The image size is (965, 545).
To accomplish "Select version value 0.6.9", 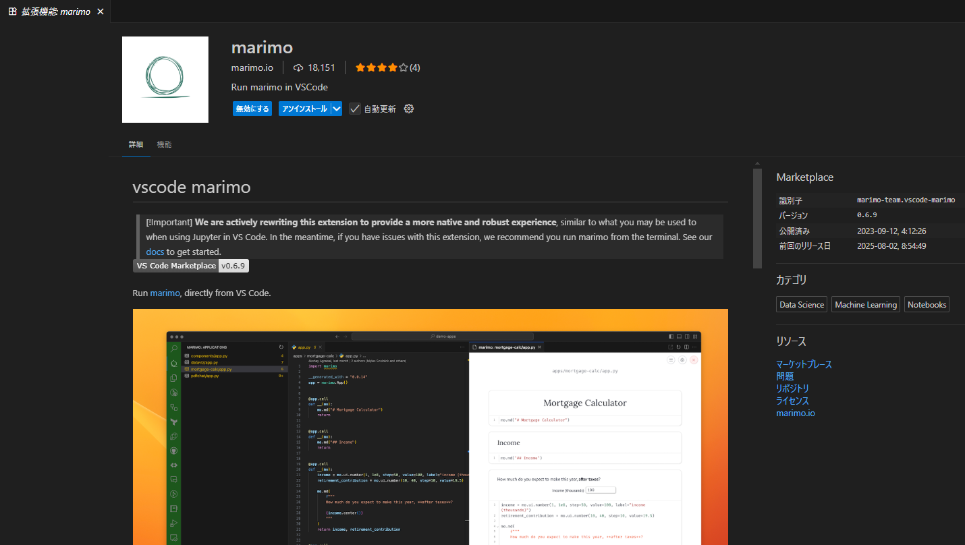I will (x=866, y=215).
